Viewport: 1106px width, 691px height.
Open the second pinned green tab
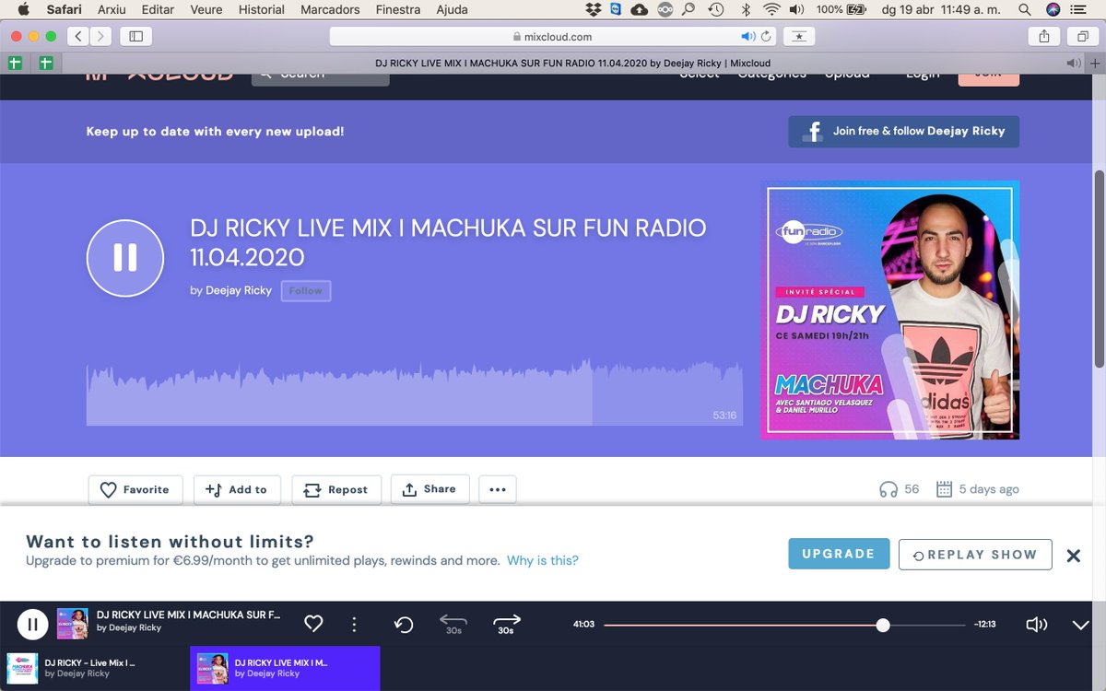tap(46, 64)
